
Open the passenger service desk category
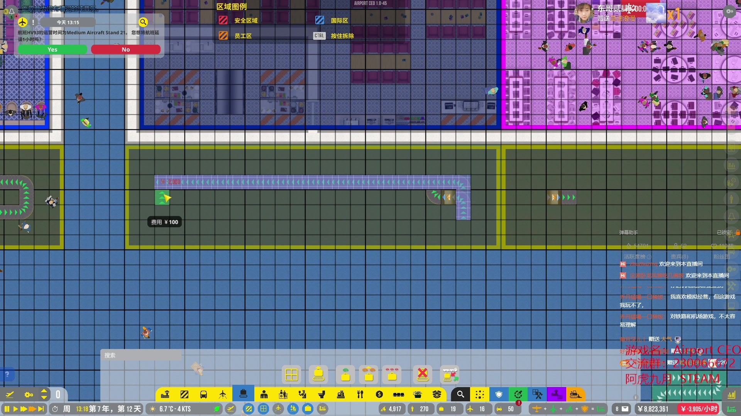(283, 394)
